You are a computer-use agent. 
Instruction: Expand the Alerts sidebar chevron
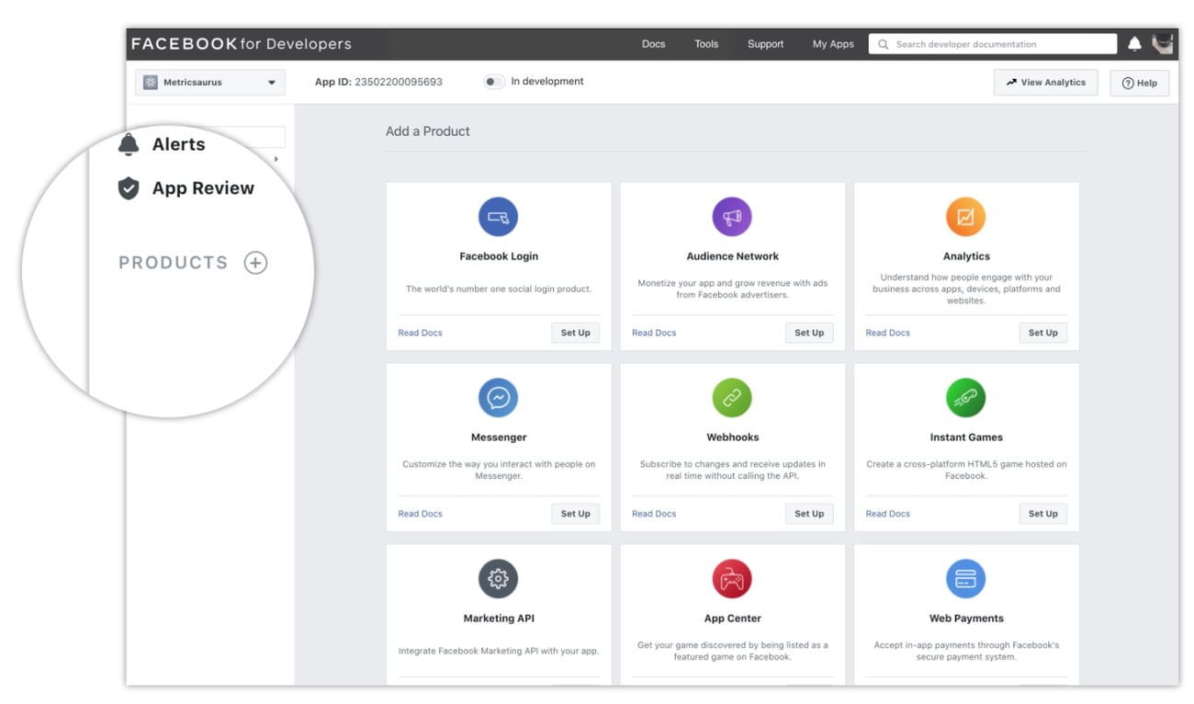coord(275,158)
